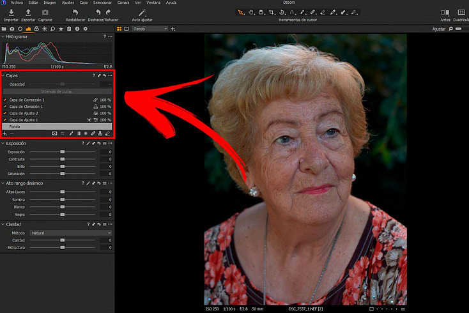Select the hand pan cursor tool
This screenshot has width=469, height=313.
pyautogui.click(x=252, y=12)
